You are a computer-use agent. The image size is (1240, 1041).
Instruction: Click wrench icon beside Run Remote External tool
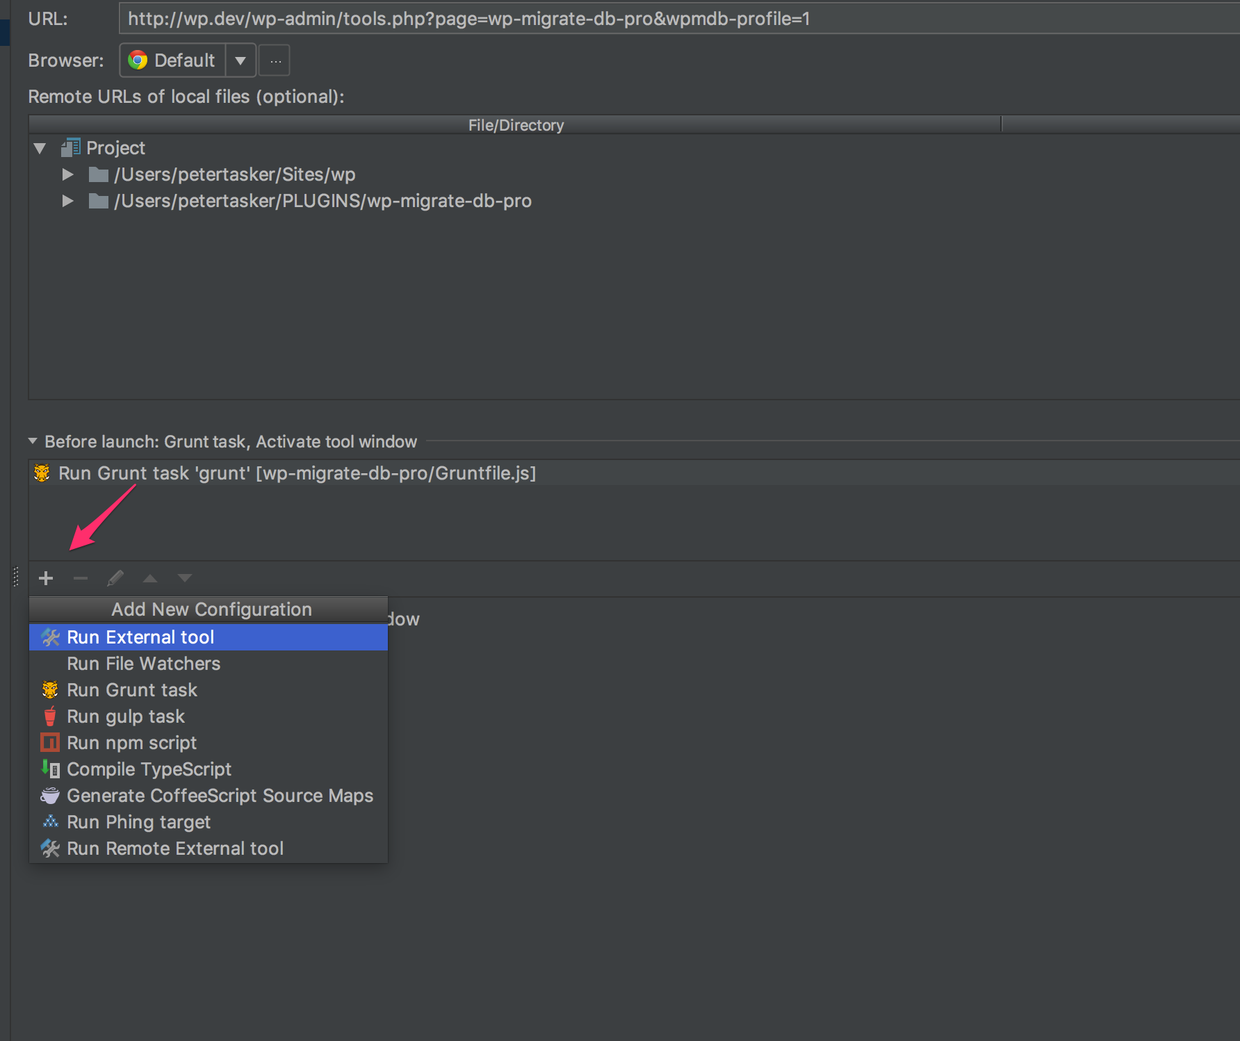point(50,849)
